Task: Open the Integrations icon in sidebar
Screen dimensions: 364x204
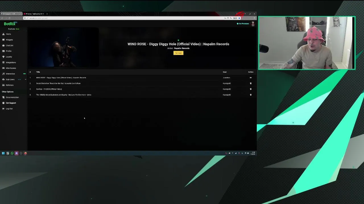Action: 3,62
